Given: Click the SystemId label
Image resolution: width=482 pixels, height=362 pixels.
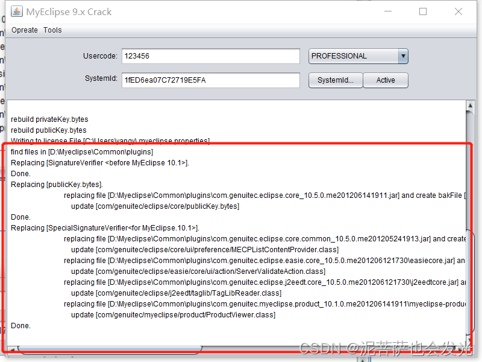Looking at the screenshot, I should click(101, 78).
